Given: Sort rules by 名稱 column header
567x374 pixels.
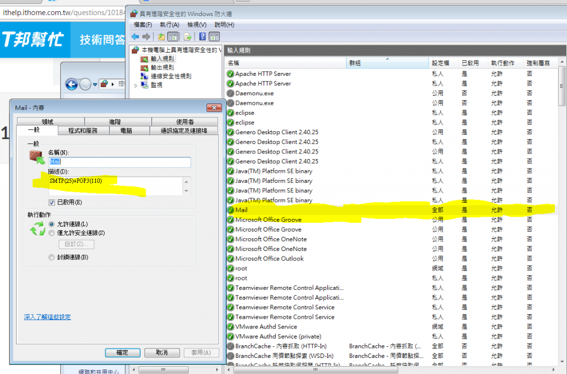Looking at the screenshot, I should click(285, 63).
